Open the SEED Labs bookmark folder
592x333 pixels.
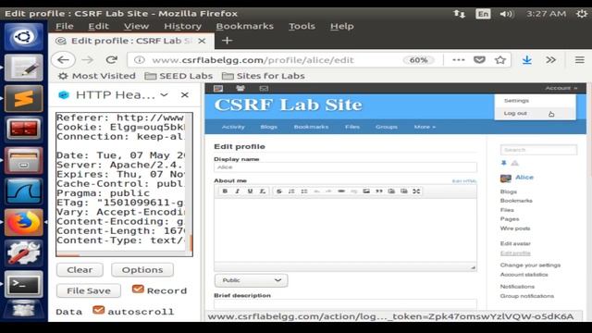(179, 76)
